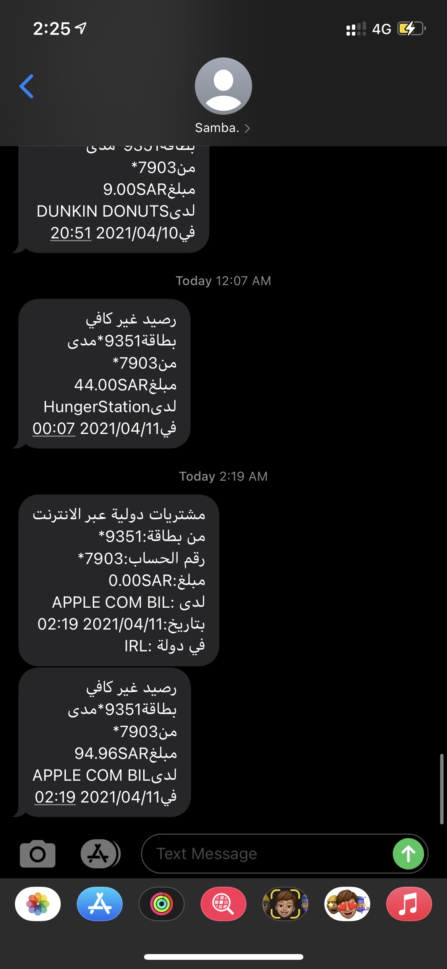Tap the underlined 00:07 time link

click(x=54, y=429)
